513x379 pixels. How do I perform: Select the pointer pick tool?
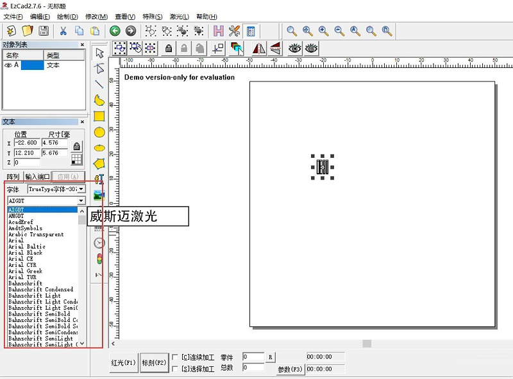coord(99,53)
